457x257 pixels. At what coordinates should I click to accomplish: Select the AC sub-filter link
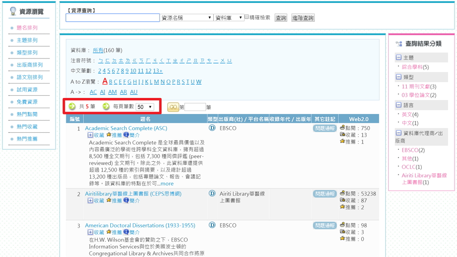[93, 92]
